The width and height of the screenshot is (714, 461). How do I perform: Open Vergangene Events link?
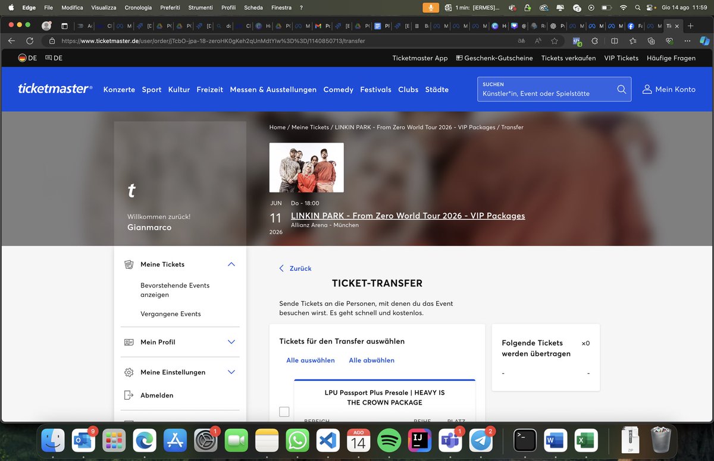171,314
